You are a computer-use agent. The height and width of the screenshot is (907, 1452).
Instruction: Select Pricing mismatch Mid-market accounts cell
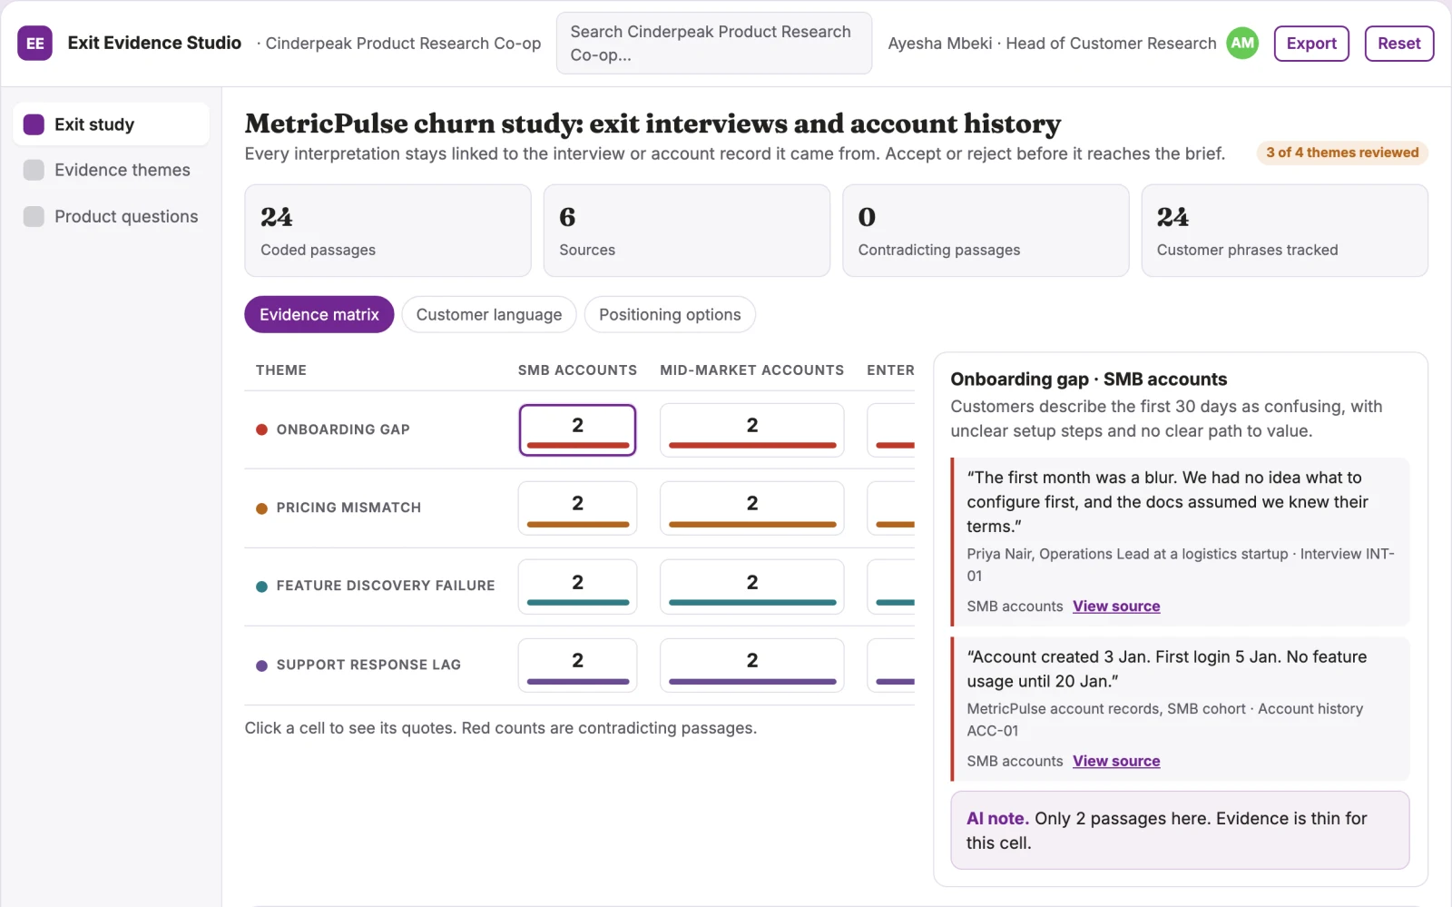coord(751,508)
